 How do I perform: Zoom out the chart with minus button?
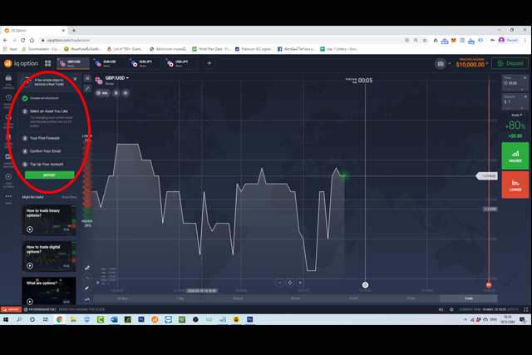click(x=279, y=283)
